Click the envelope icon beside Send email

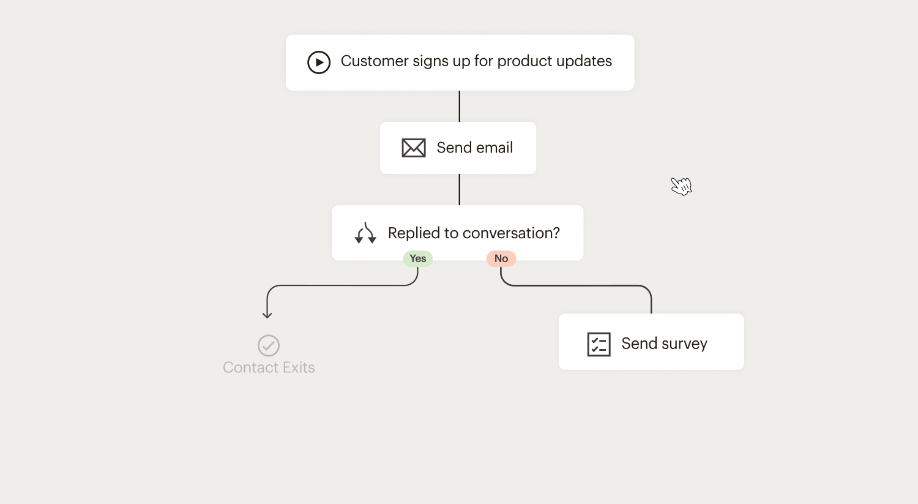pyautogui.click(x=414, y=148)
